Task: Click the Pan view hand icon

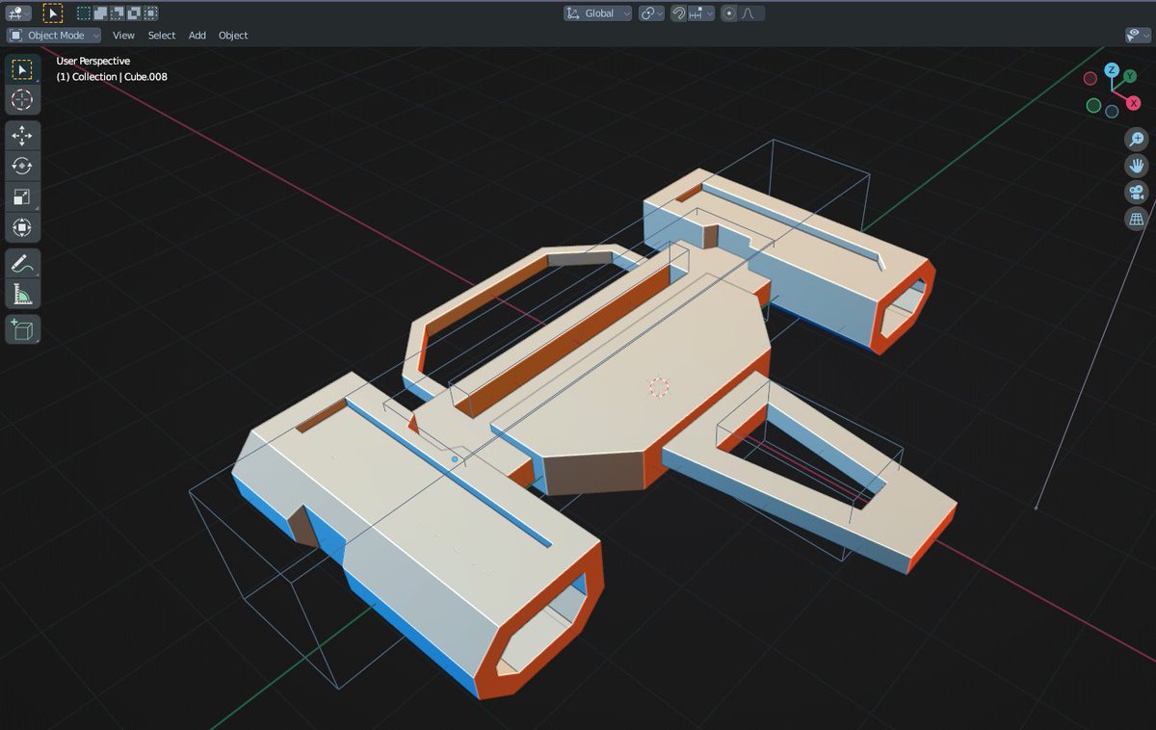Action: pyautogui.click(x=1137, y=165)
